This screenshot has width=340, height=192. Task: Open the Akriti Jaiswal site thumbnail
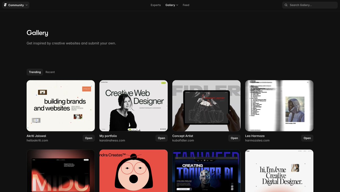pos(61,106)
